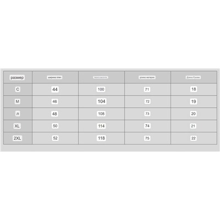Screen dimensions: 220x220
Task: Select the size "M" row label
Action: pos(18,101)
